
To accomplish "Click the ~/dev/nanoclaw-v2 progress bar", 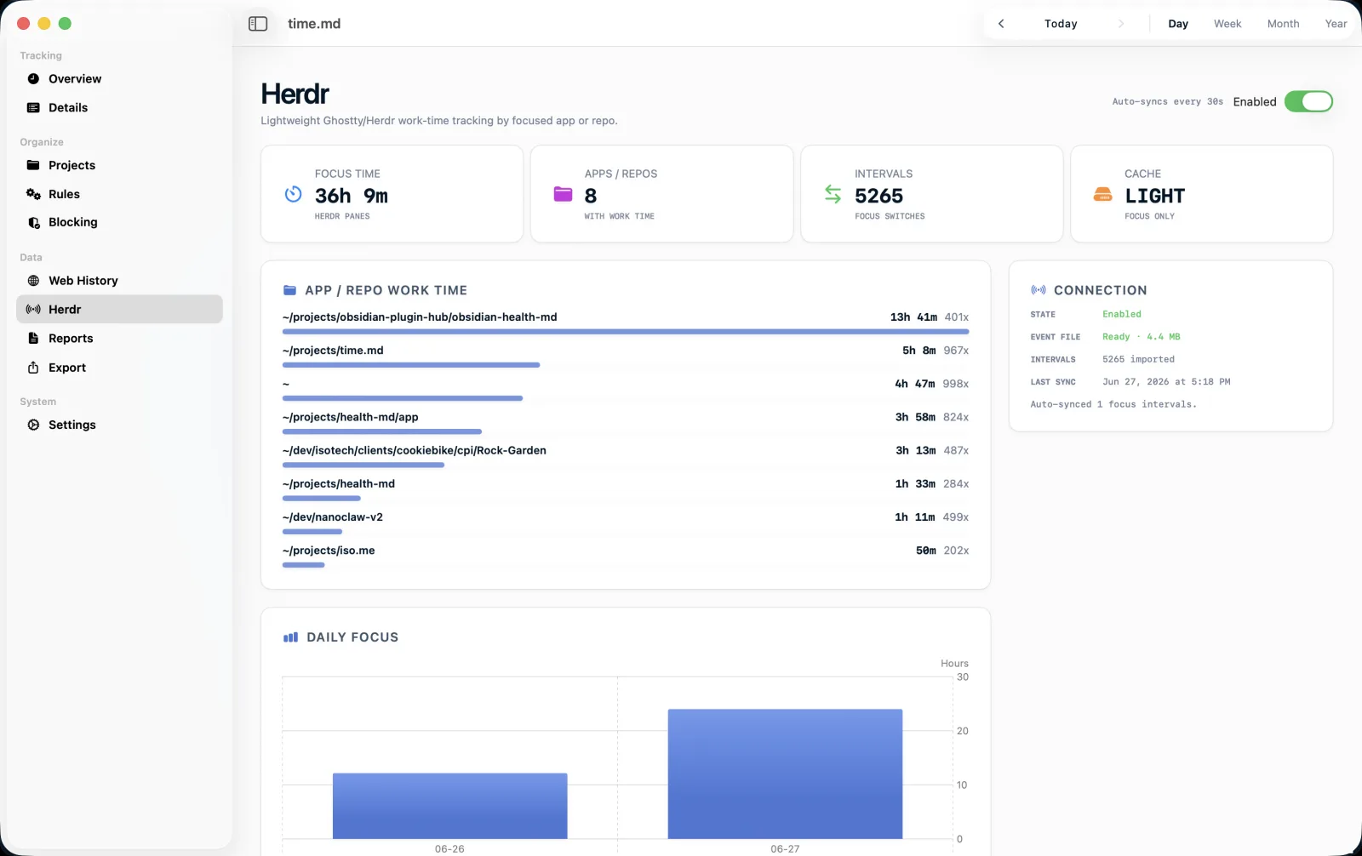I will click(312, 532).
